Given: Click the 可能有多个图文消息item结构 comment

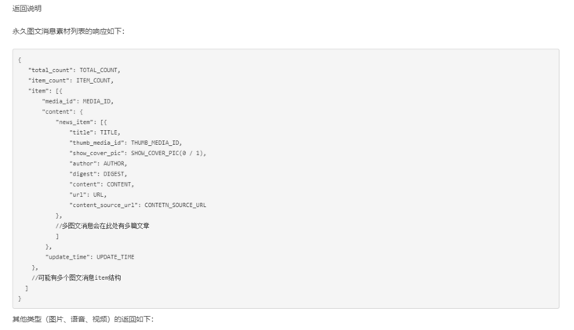Looking at the screenshot, I should [76, 277].
